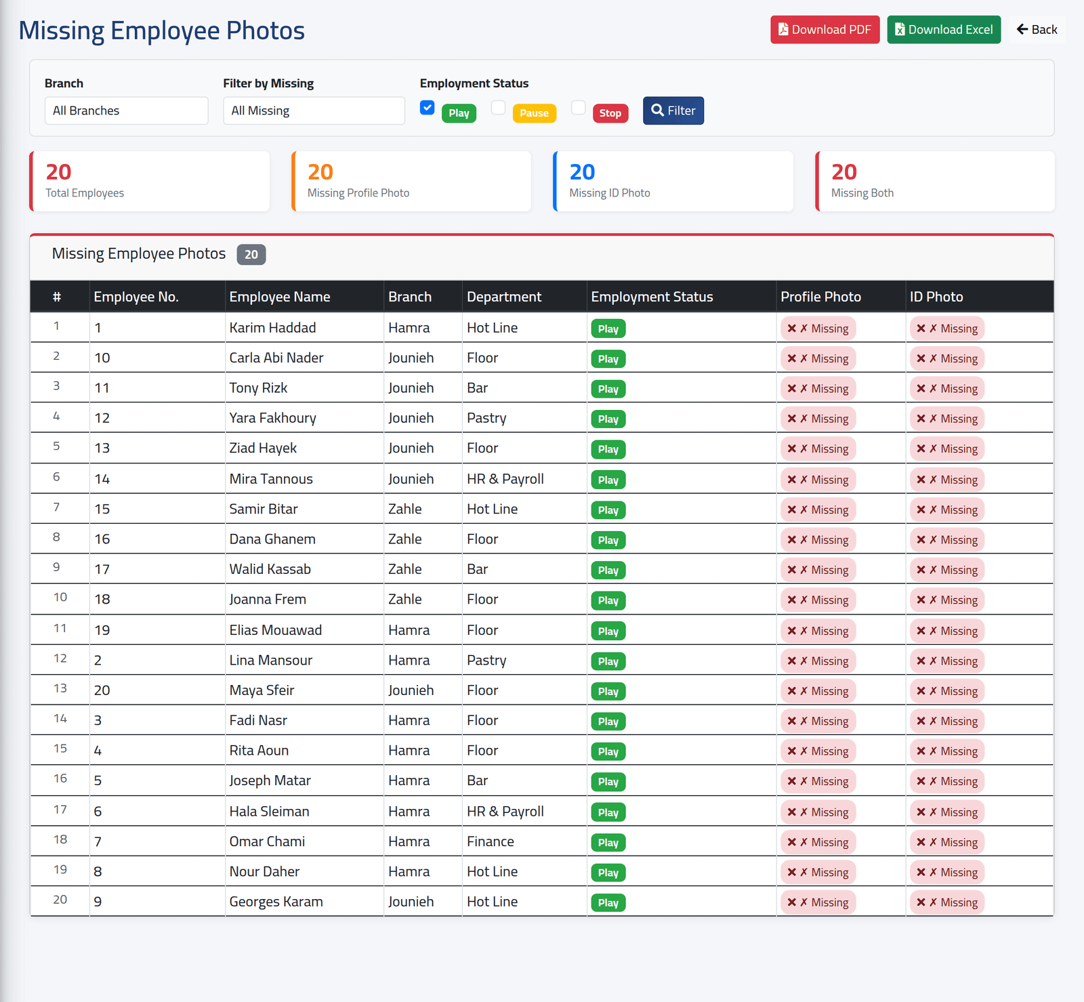Click the Excel file icon in Download Excel
The width and height of the screenshot is (1084, 1002).
pyautogui.click(x=900, y=29)
